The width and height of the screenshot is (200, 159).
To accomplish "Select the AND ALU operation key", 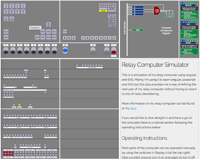I will (x=37, y=37).
